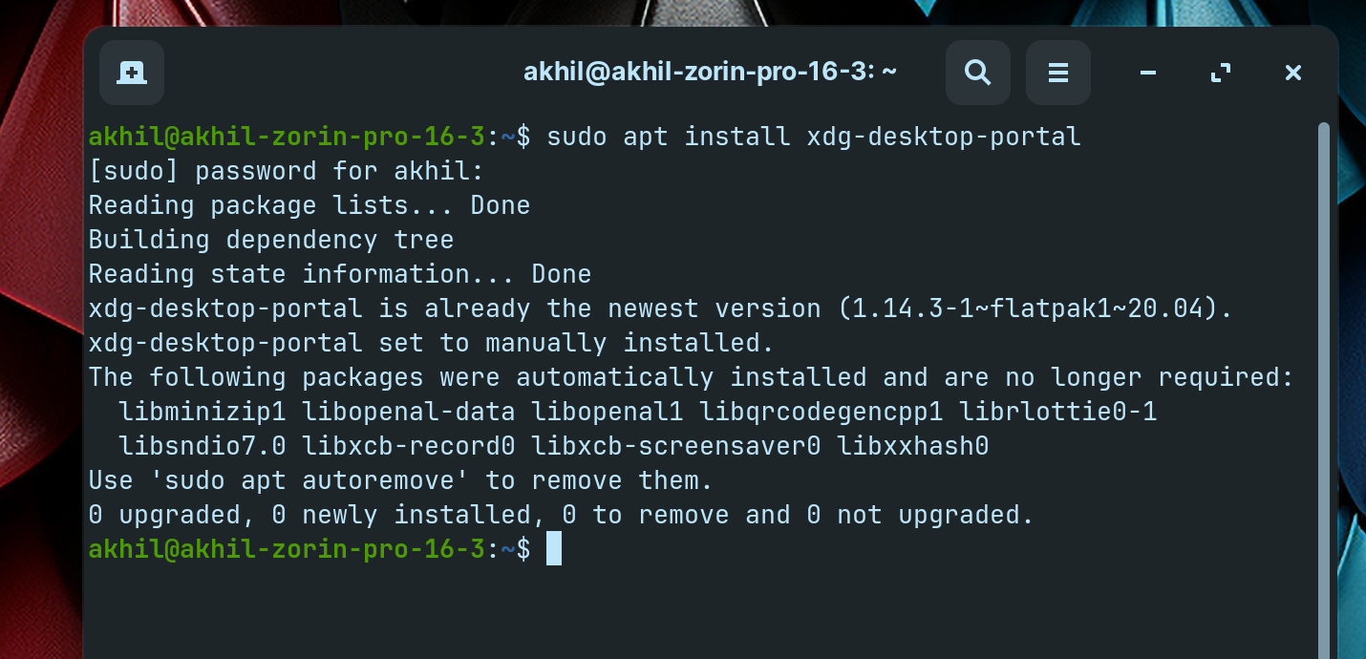Click the 'Reading state information... Done' line
The width and height of the screenshot is (1366, 659).
[340, 275]
